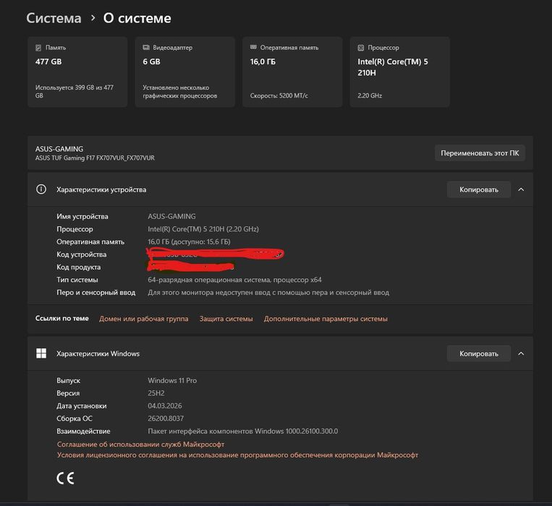Click the 64-разрядная операционная система text
The height and width of the screenshot is (506, 552).
(235, 280)
